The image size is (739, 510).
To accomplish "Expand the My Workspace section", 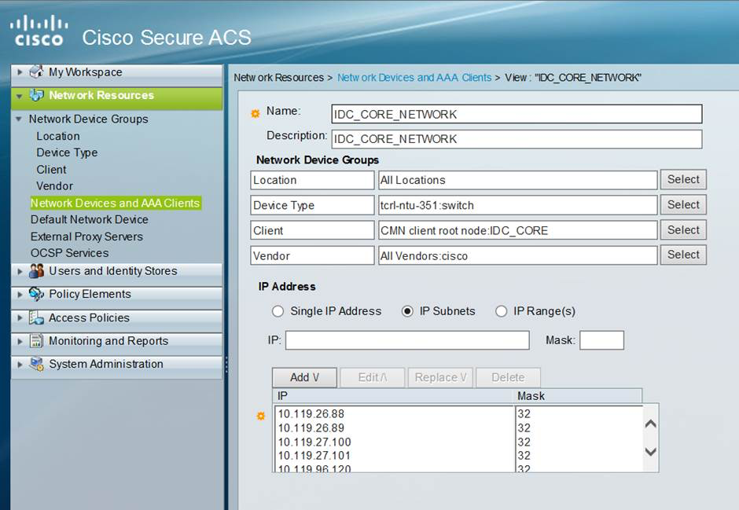I will (20, 72).
